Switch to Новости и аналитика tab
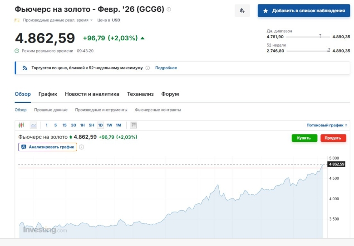Image resolution: width=354 pixels, height=246 pixels. click(92, 94)
